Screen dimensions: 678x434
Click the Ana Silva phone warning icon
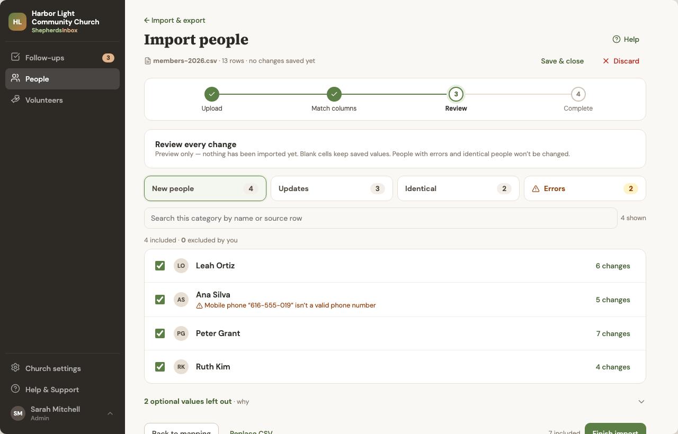click(200, 305)
